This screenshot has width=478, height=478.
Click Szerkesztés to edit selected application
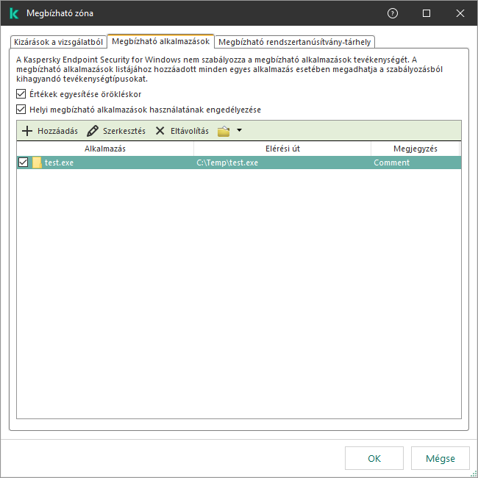tap(116, 131)
